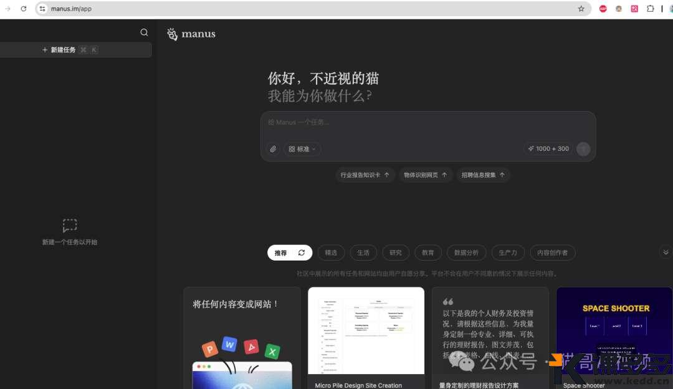Open the round avatar extension icon

pyautogui.click(x=619, y=9)
